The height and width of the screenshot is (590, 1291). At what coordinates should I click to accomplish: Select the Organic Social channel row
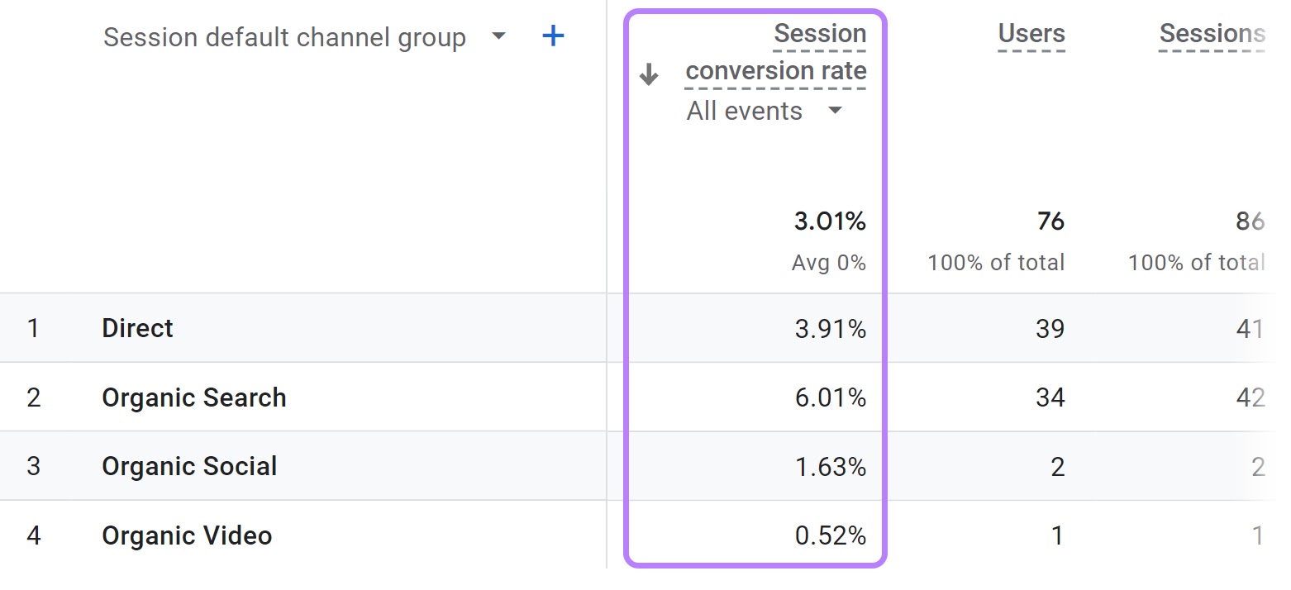189,466
